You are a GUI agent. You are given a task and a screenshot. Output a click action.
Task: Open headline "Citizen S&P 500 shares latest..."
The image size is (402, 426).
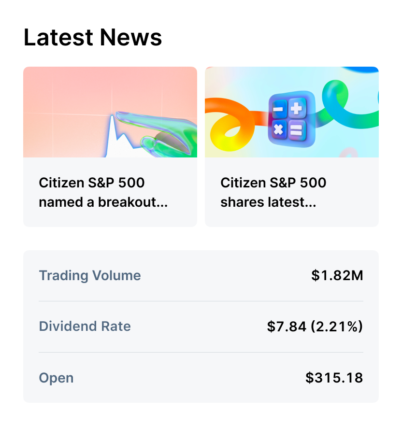[x=273, y=192]
